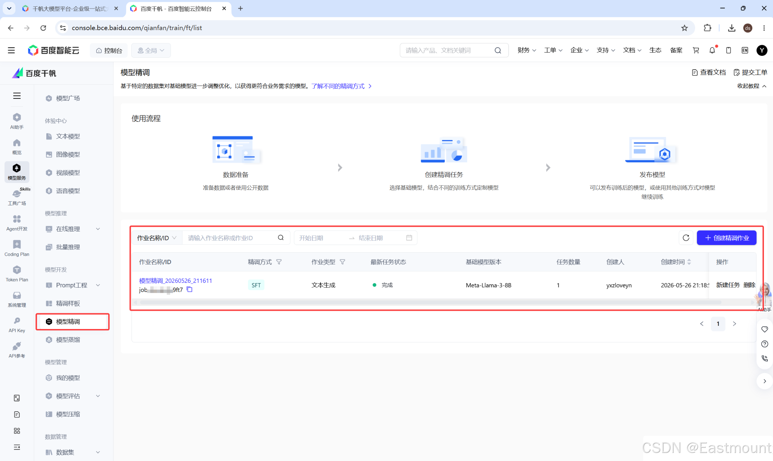Filter 精调方式 column with funnel icon
Screen dimensions: 773x461
click(279, 262)
